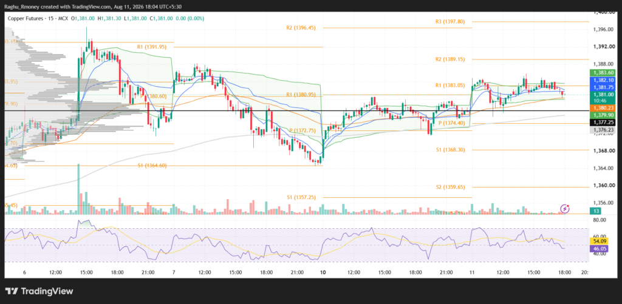This screenshot has width=622, height=304.
Task: Click the S1 (1357.25) support label
Action: point(301,197)
